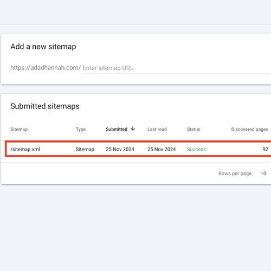Click the Type column header
This screenshot has height=271, width=271.
coord(81,130)
